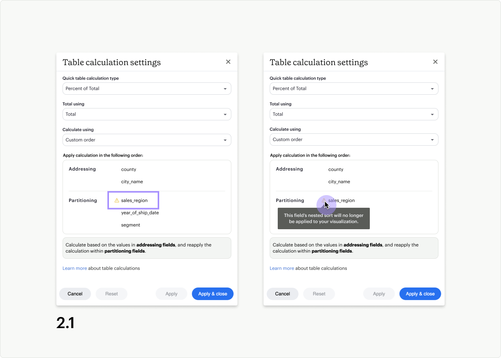Click the Learn more link in the right dialog
501x358 pixels.
pyautogui.click(x=282, y=268)
